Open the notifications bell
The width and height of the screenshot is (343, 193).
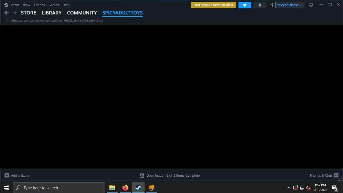pyautogui.click(x=260, y=5)
